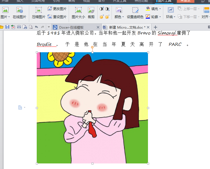Click the 轮廓 outline pen icon
The height and width of the screenshot is (169, 210).
click(148, 17)
